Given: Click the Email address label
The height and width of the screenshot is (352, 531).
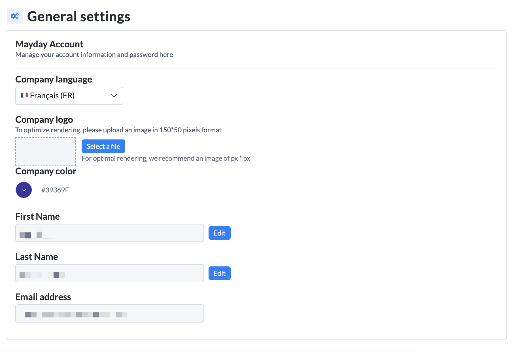Looking at the screenshot, I should click(x=43, y=297).
